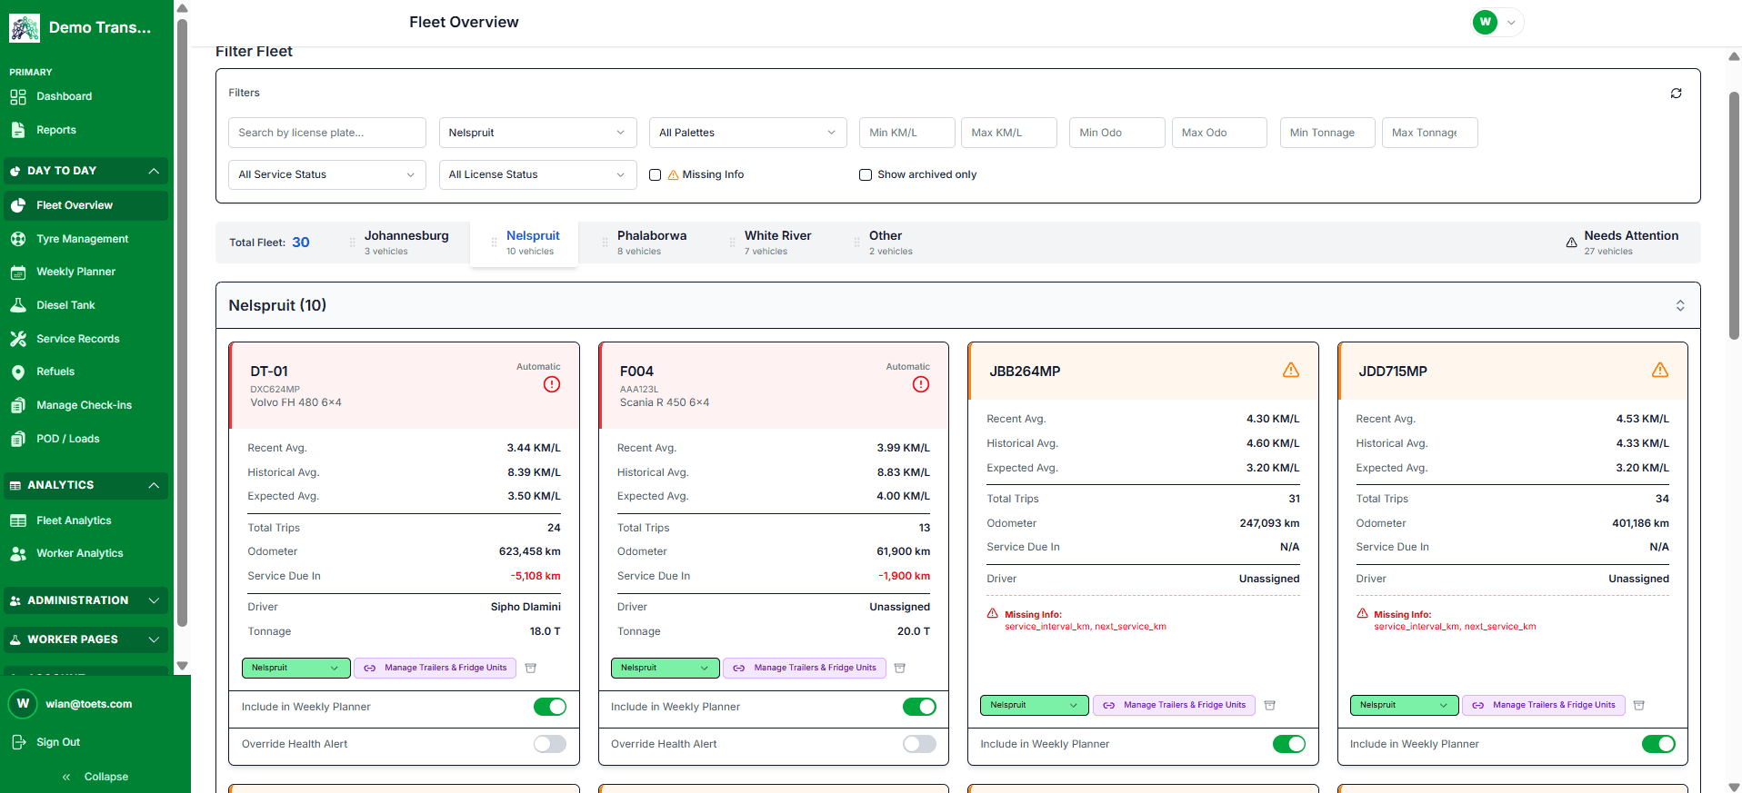Switch to the Other vehicles tab
This screenshot has height=793, width=1742.
point(889,243)
